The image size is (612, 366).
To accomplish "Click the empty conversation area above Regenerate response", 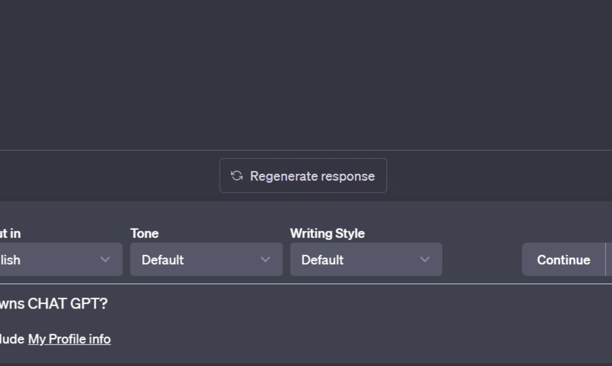I will (x=306, y=75).
